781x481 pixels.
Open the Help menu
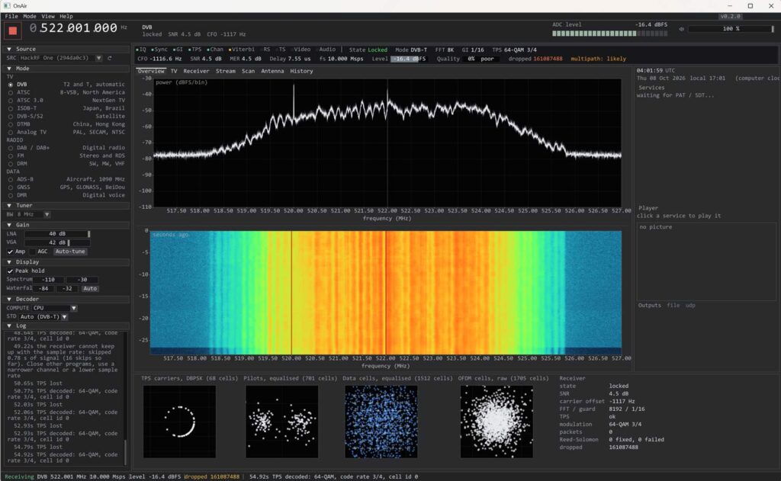(x=66, y=17)
